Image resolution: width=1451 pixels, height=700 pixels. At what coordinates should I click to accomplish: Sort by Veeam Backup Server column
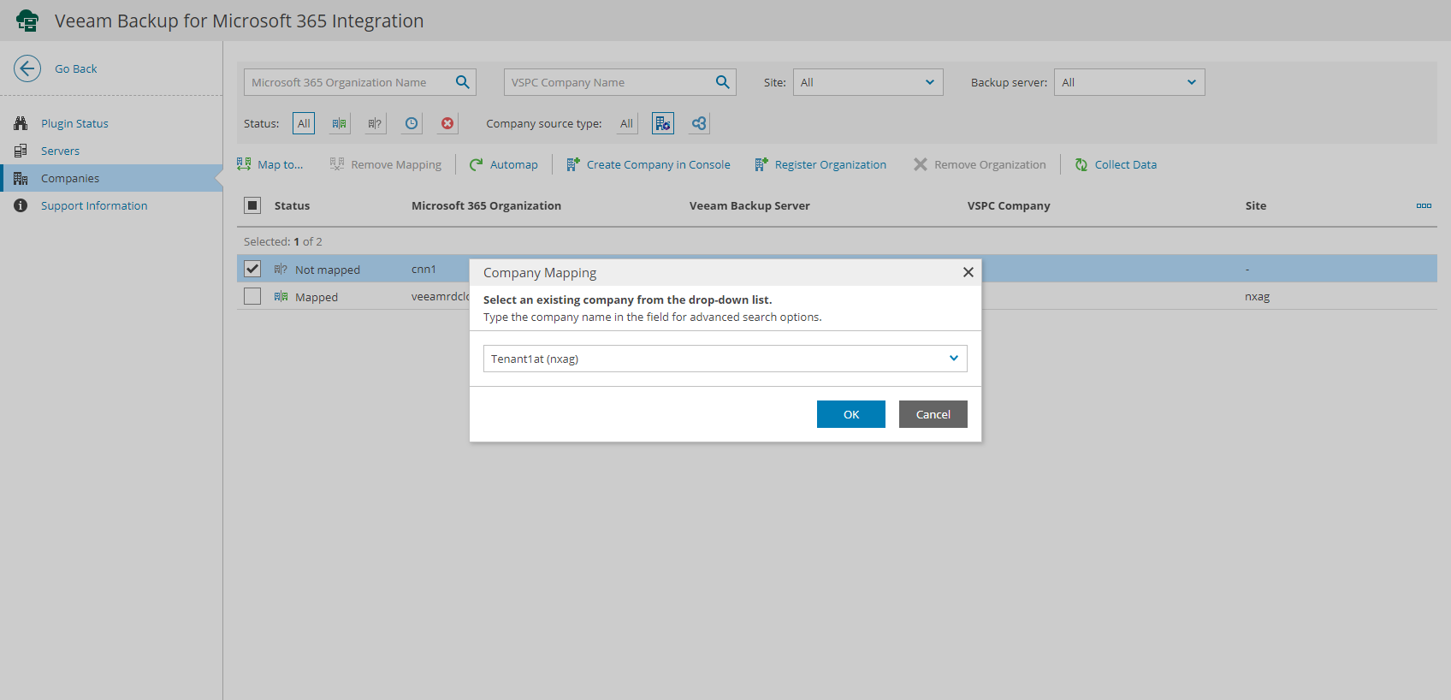[x=749, y=205]
